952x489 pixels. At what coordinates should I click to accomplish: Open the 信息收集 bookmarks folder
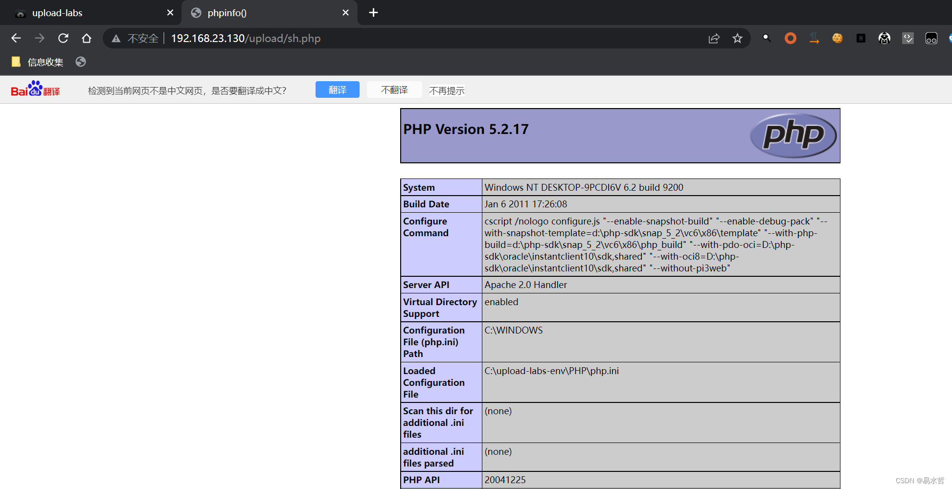38,62
